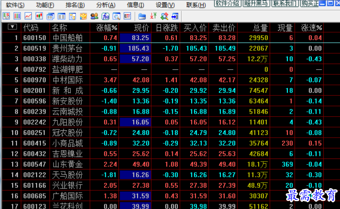
Task: Select stock code 002001
Action: [x=35, y=91]
